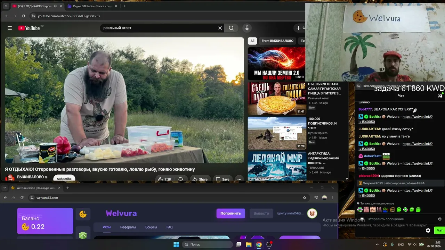This screenshot has height=250, width=445.
Task: Open Chrome menu in Welvura window
Action: click(x=333, y=198)
